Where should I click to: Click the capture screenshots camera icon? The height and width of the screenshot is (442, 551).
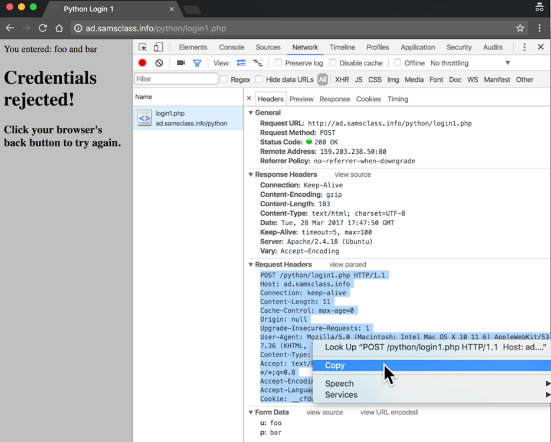[181, 63]
